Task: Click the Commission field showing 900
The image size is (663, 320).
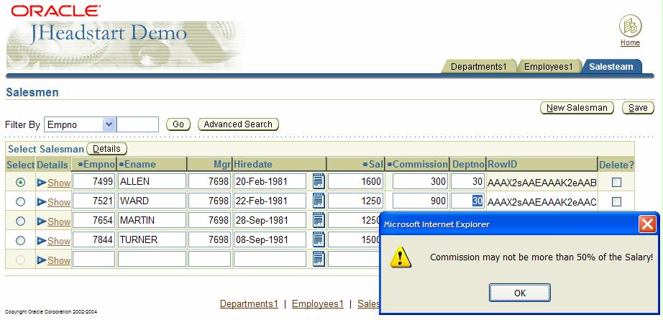Action: coord(420,201)
